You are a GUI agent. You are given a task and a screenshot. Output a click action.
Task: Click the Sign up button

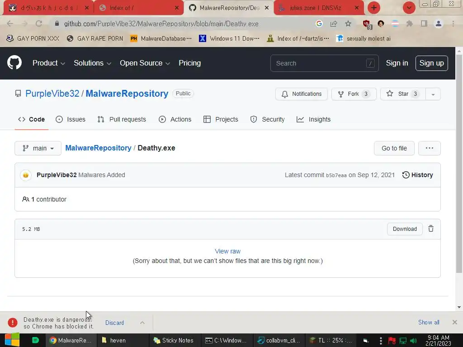[432, 63]
